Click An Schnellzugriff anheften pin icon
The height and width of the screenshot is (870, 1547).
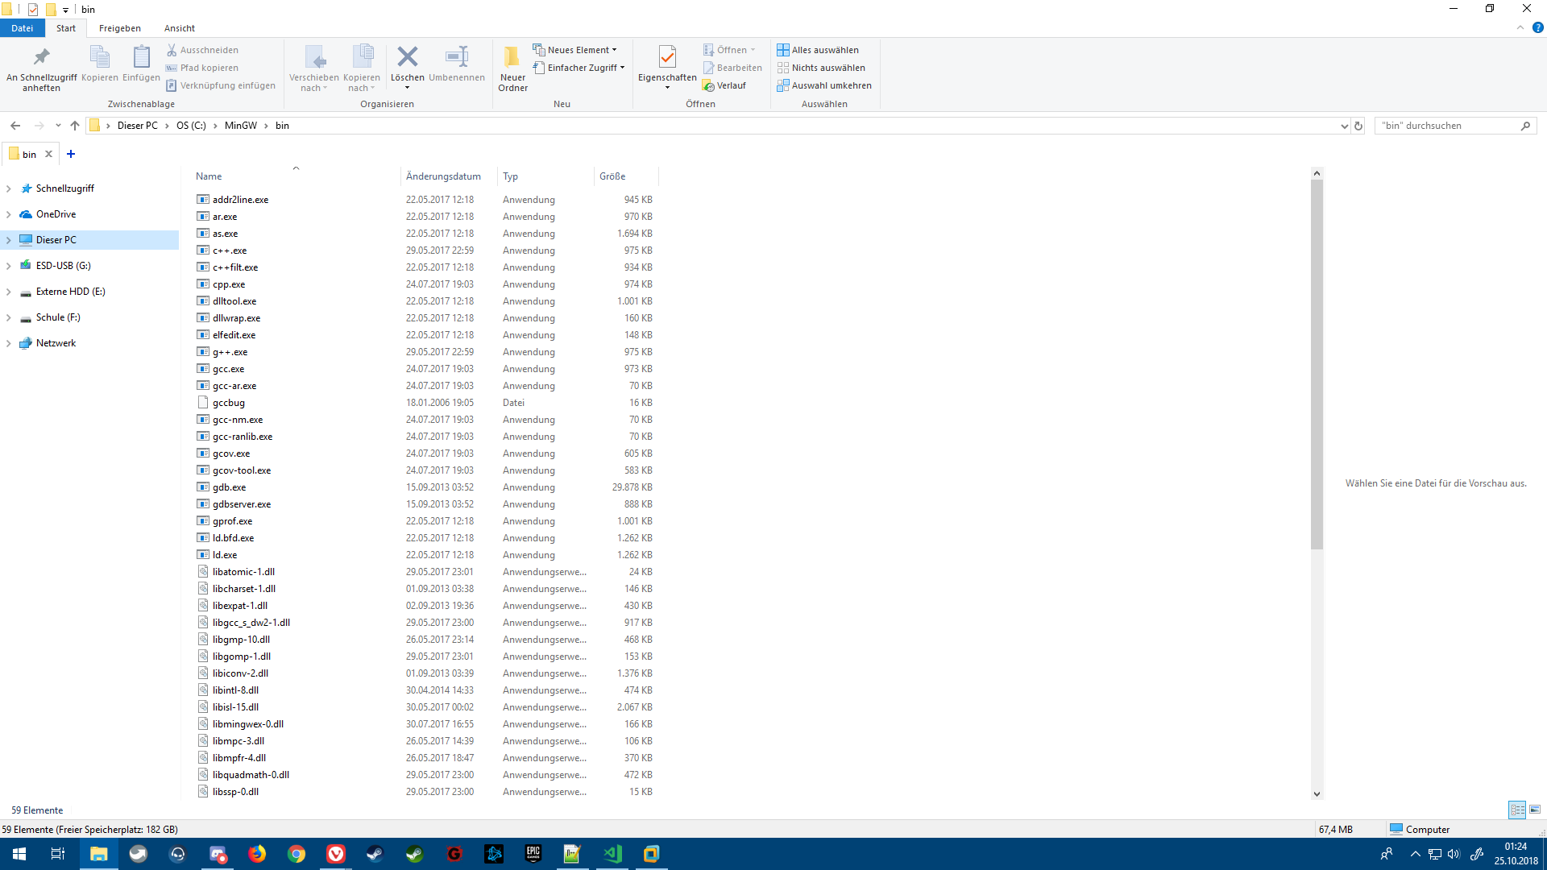41,56
